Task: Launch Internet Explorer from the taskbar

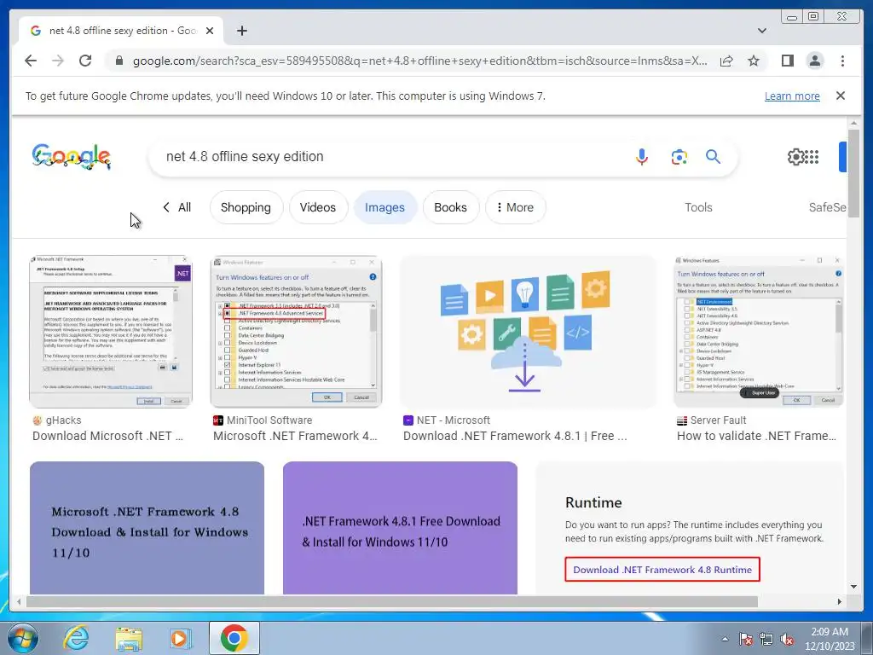Action: [x=76, y=638]
